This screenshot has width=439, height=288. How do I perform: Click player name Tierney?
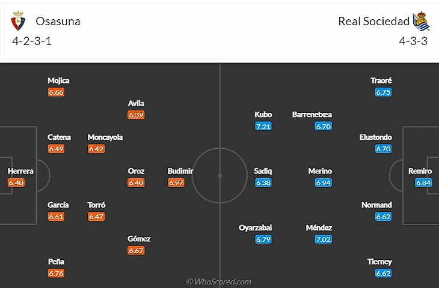[x=379, y=262]
